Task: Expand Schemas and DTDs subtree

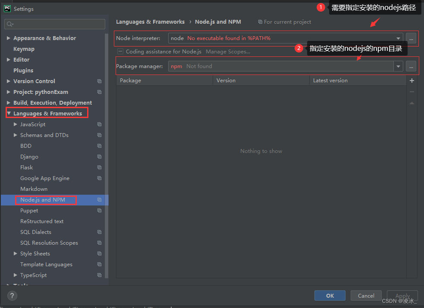Action: coord(16,135)
